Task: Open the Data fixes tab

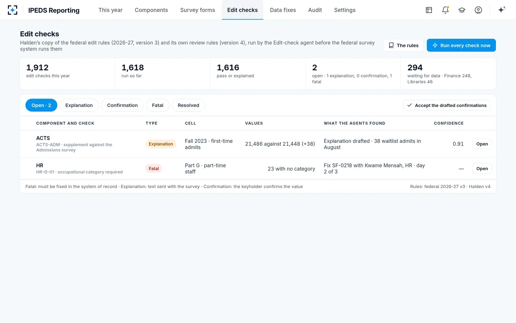Action: tap(283, 10)
